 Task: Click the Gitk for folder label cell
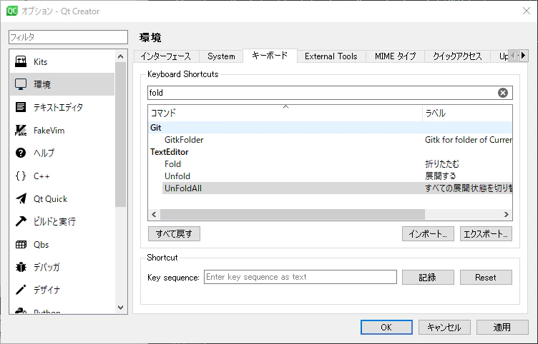pos(468,140)
